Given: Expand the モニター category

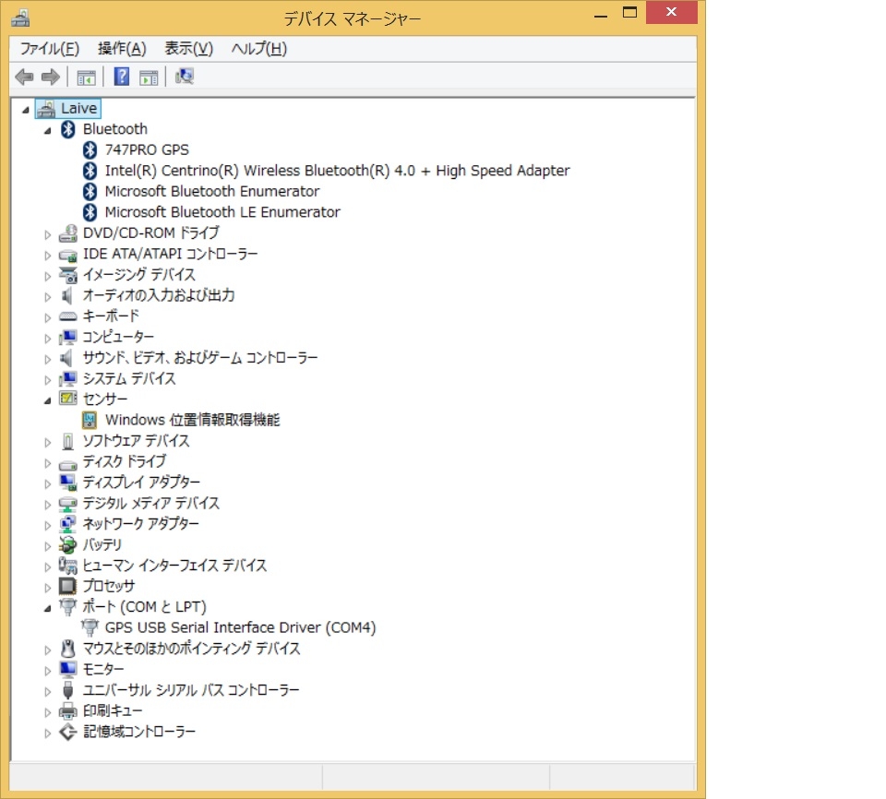Looking at the screenshot, I should coord(47,670).
